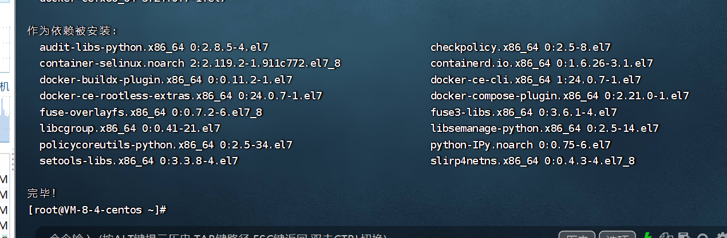Click the slirp4netns package entry
The image size is (727, 238).
pos(532,162)
